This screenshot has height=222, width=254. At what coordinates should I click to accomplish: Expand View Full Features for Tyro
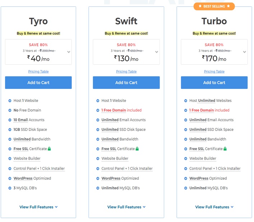38,207
